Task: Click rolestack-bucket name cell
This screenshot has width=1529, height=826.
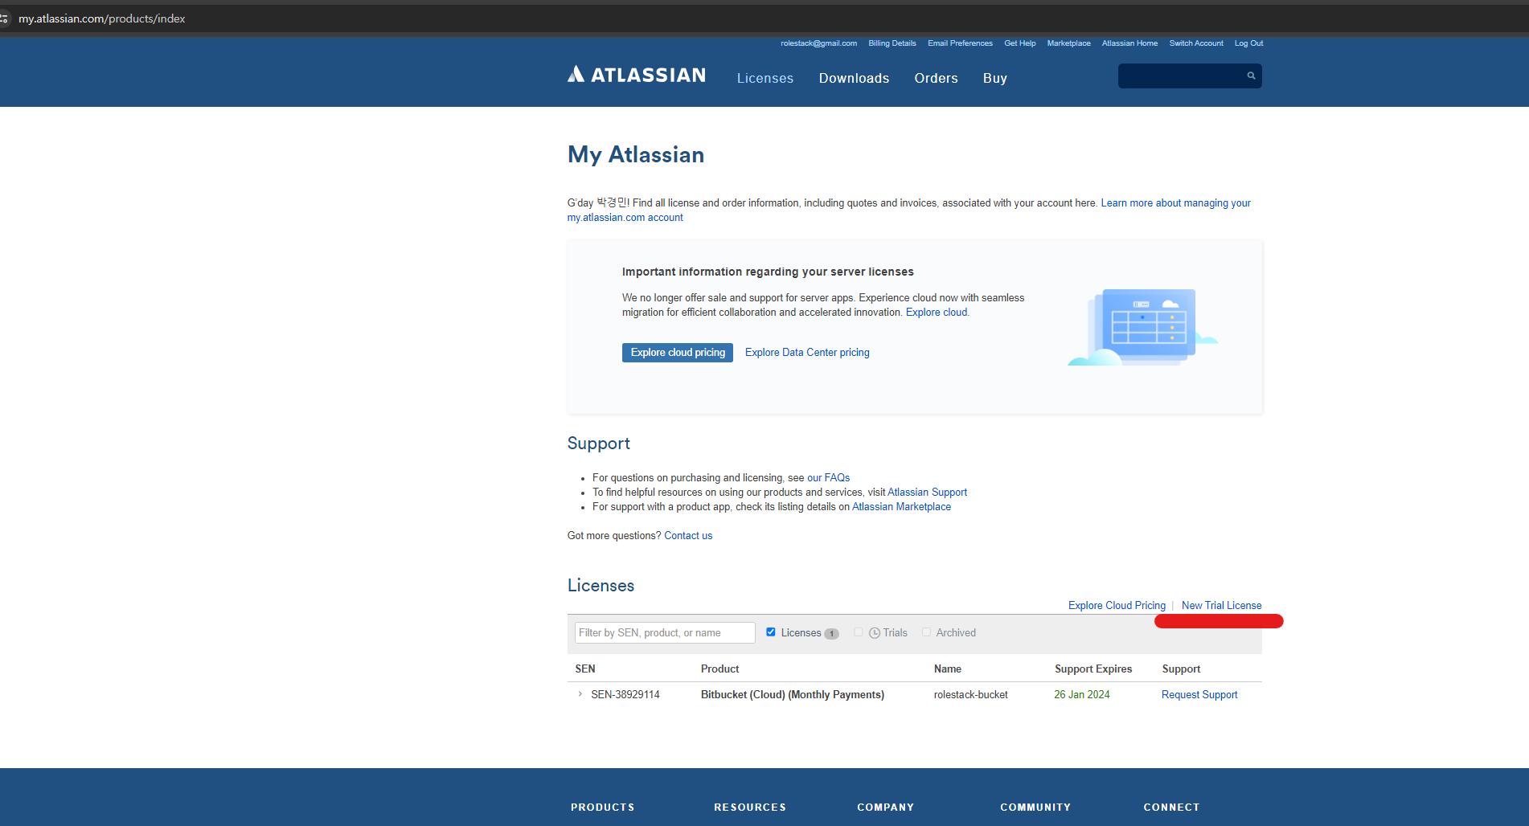Action: (971, 695)
